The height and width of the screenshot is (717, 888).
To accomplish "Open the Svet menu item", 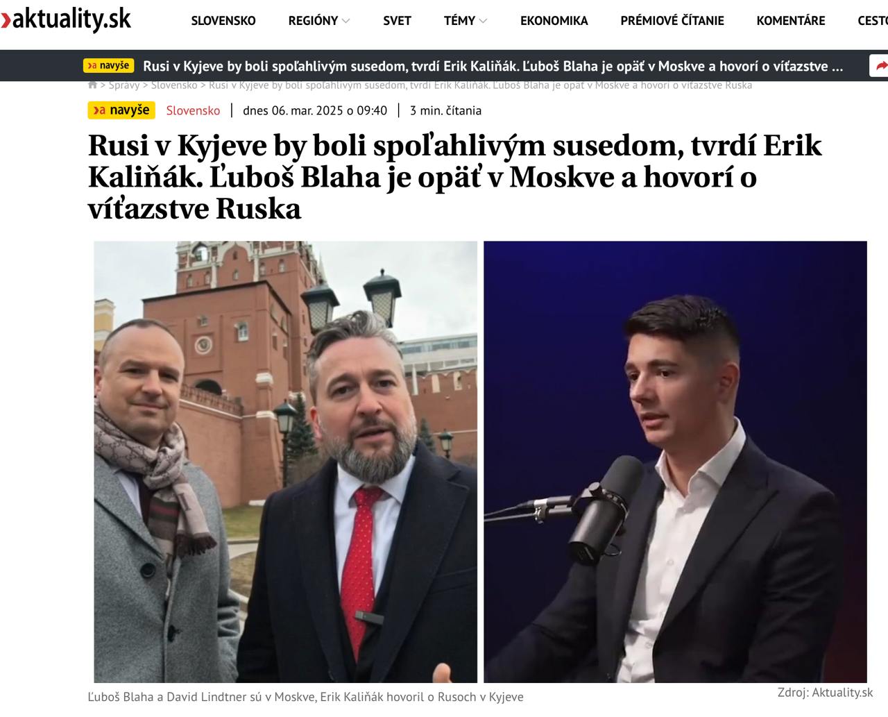I will [x=397, y=21].
